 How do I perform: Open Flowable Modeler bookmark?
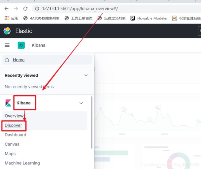[149, 18]
